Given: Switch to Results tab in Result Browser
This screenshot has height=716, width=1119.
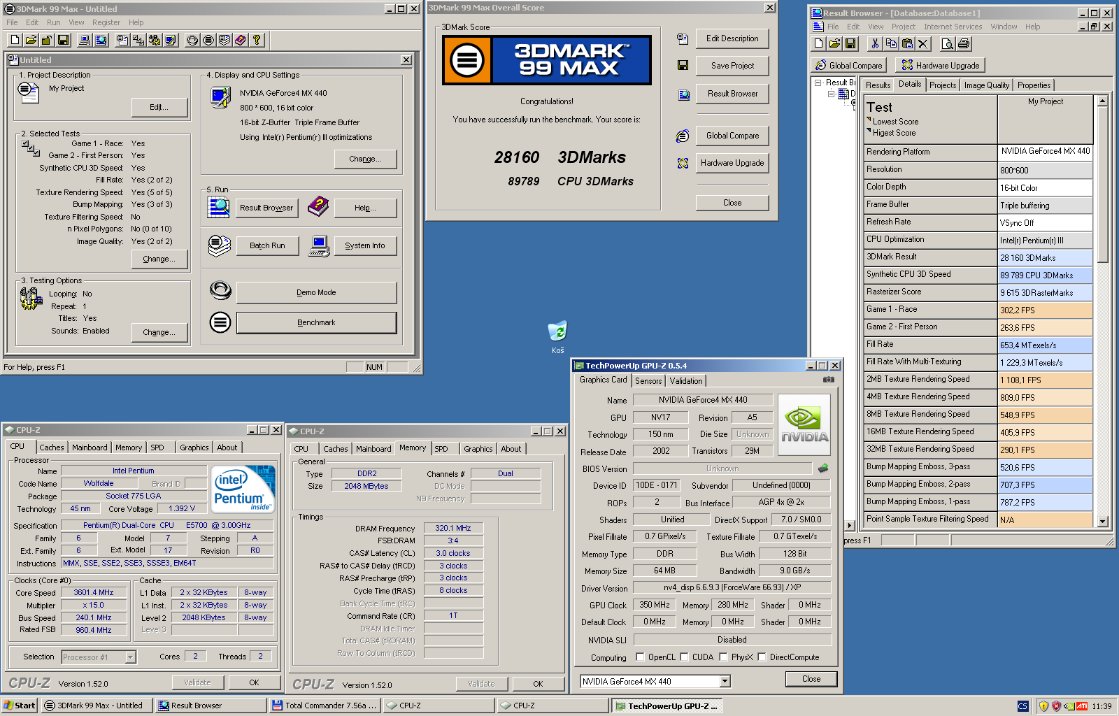Looking at the screenshot, I should pyautogui.click(x=878, y=85).
